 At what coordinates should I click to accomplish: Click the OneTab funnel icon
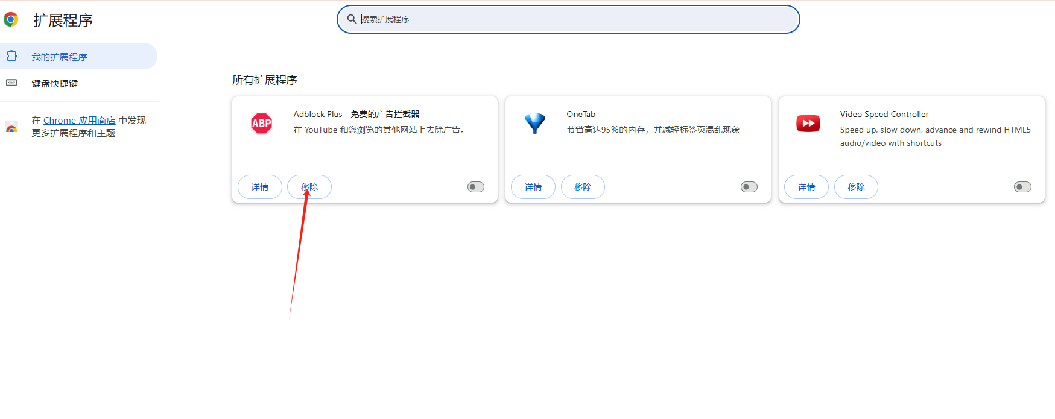coord(534,124)
